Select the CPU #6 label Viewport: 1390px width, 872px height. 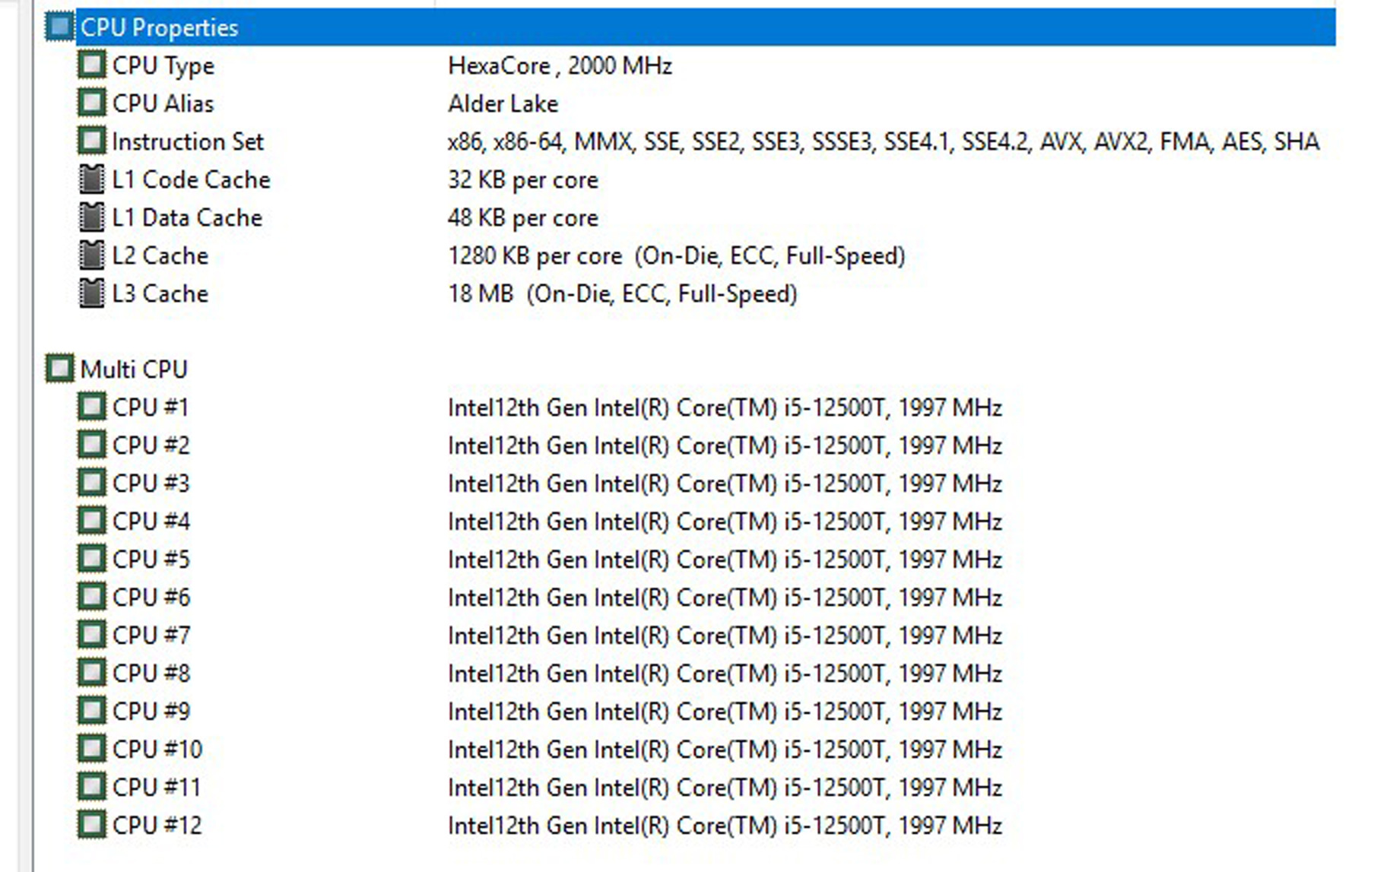pyautogui.click(x=151, y=598)
